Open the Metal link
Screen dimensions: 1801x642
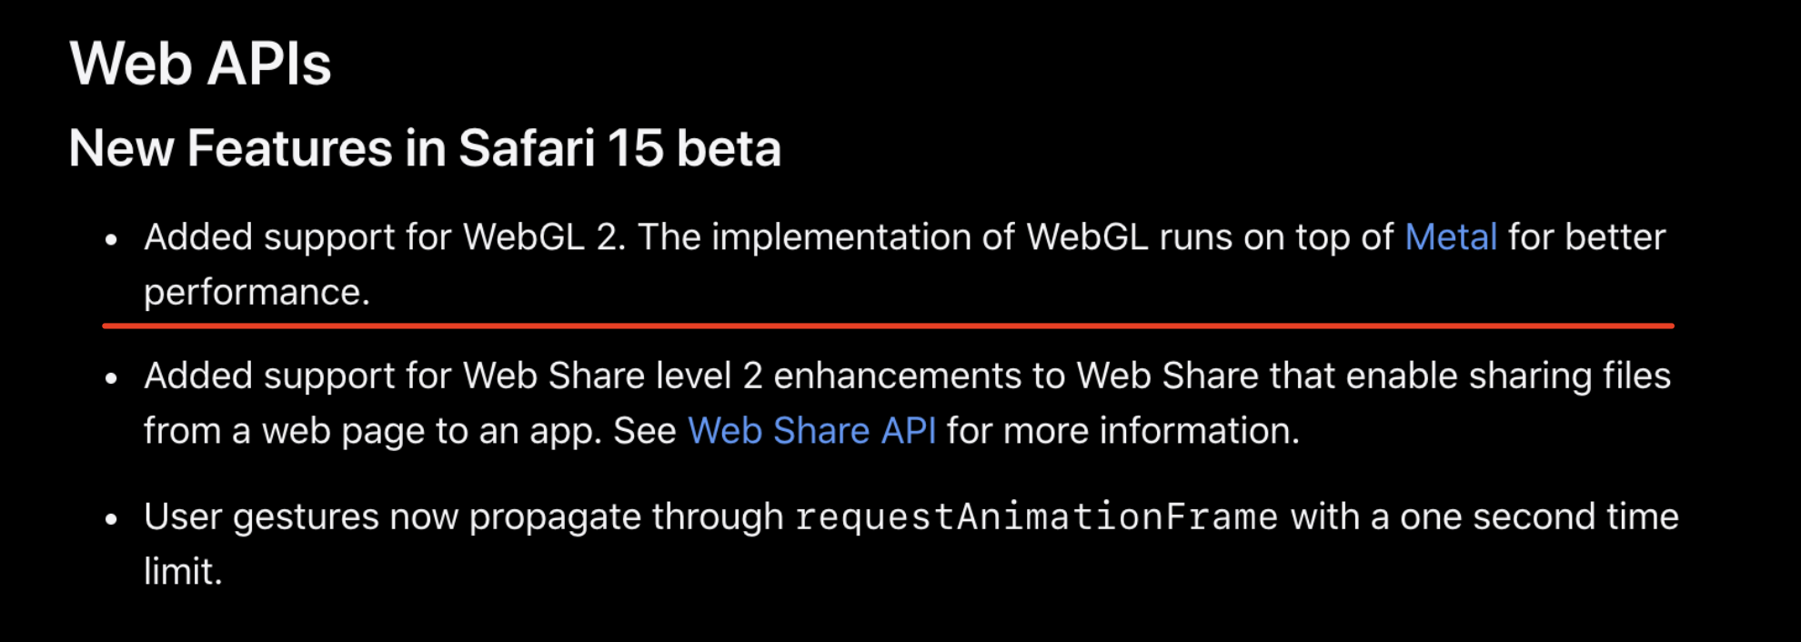[1451, 237]
